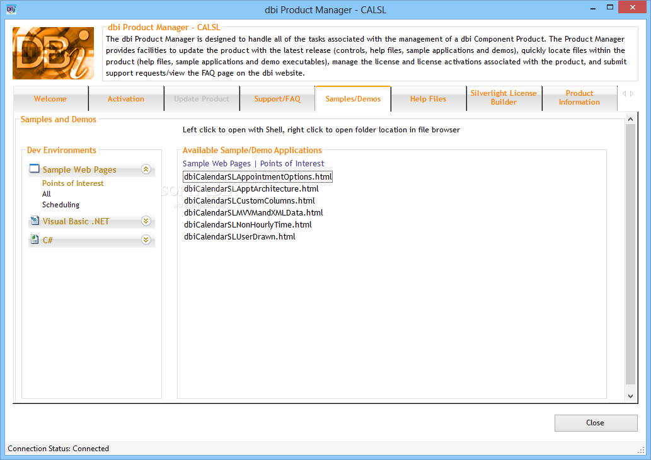
Task: Click the 'Sample Web Pages | Points of Interest' heading
Action: [x=253, y=164]
